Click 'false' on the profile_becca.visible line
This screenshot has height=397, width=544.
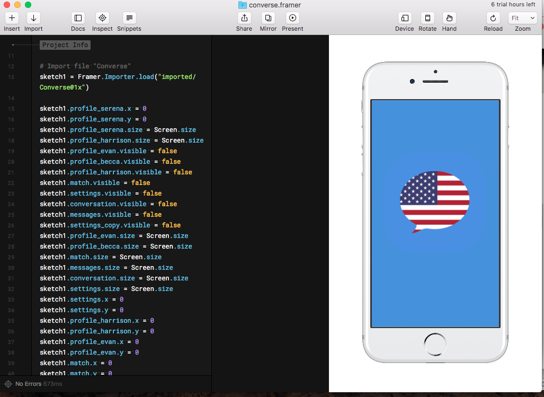coord(172,161)
